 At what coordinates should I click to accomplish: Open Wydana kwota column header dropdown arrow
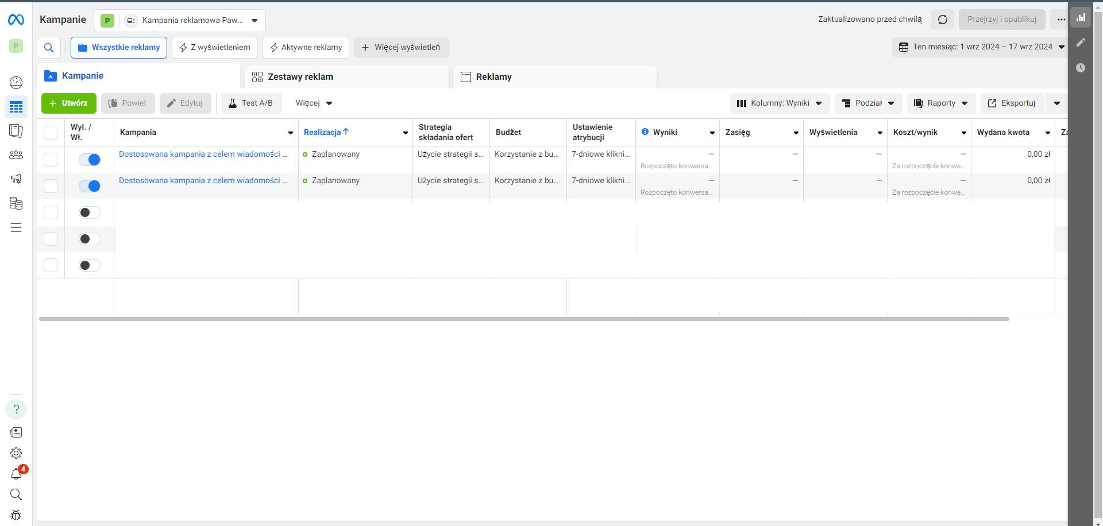pos(1047,133)
